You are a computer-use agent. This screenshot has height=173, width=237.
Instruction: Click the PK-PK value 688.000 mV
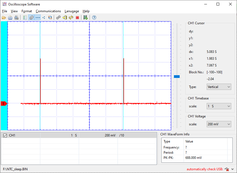pos(194,158)
